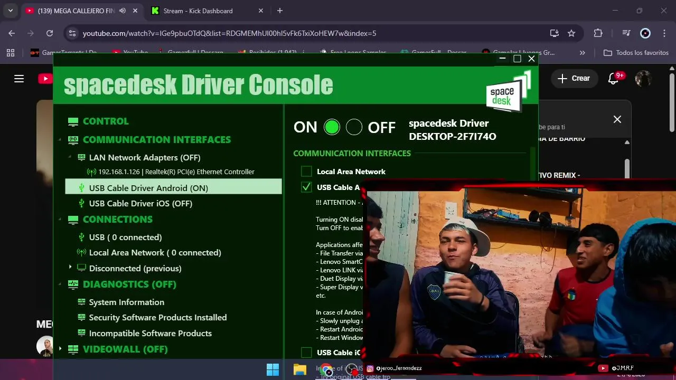Screen dimensions: 676x380
Task: Click the DESKTOP-2F7I74O driver name text
Action: (453, 137)
